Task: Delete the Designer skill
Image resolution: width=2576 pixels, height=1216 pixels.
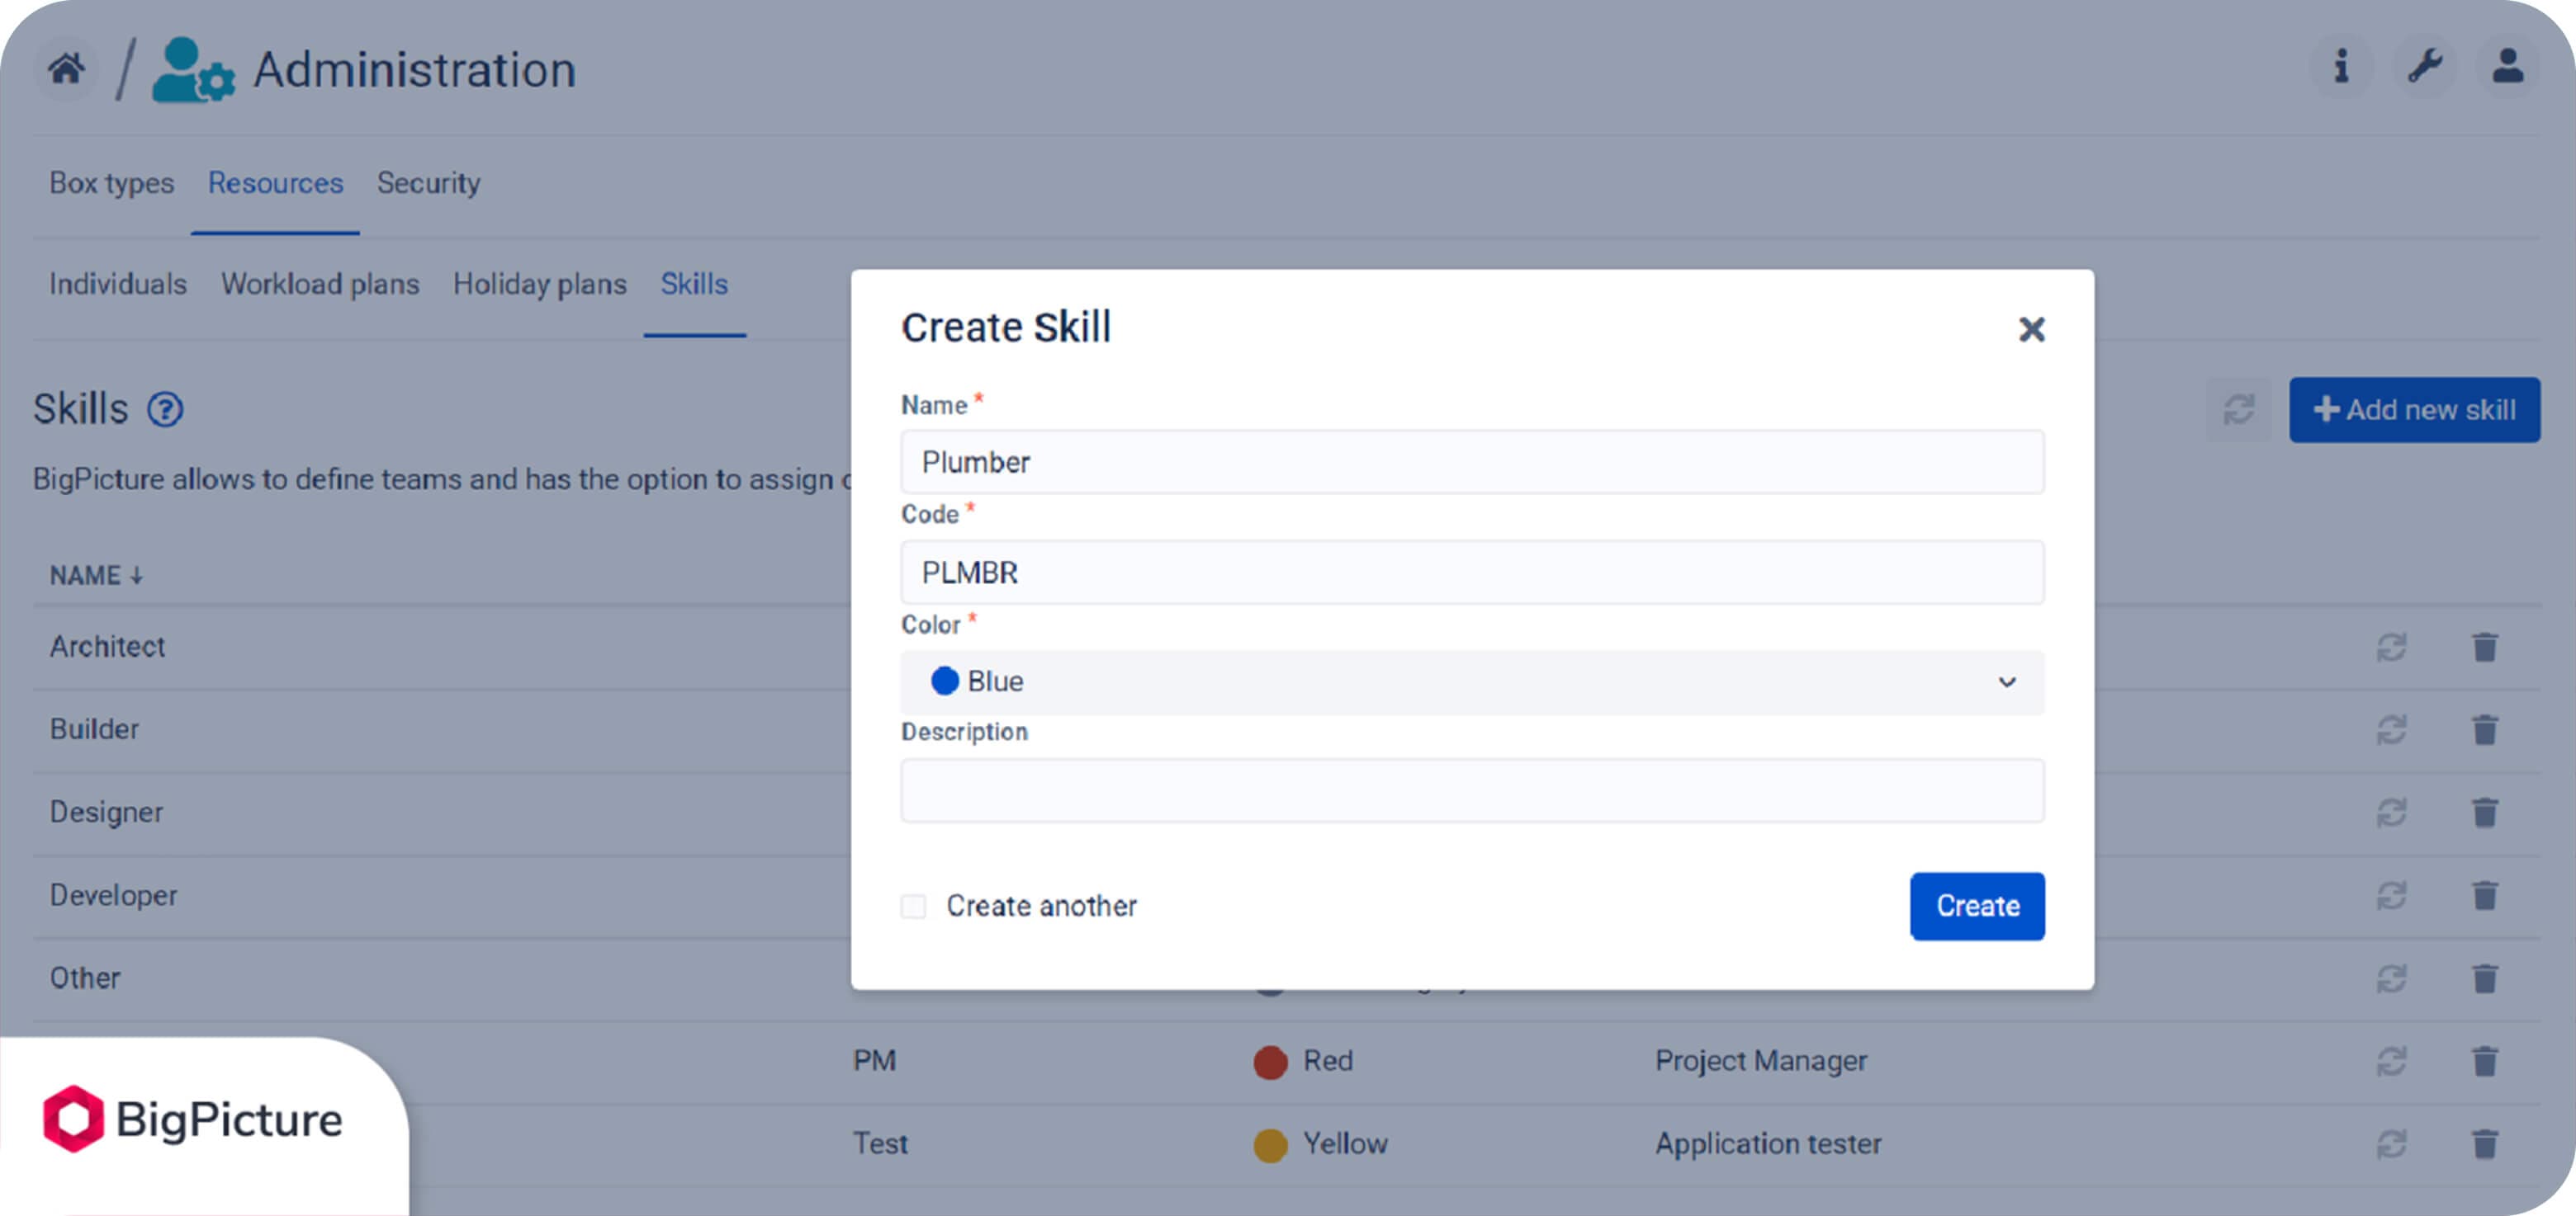Action: pos(2485,813)
